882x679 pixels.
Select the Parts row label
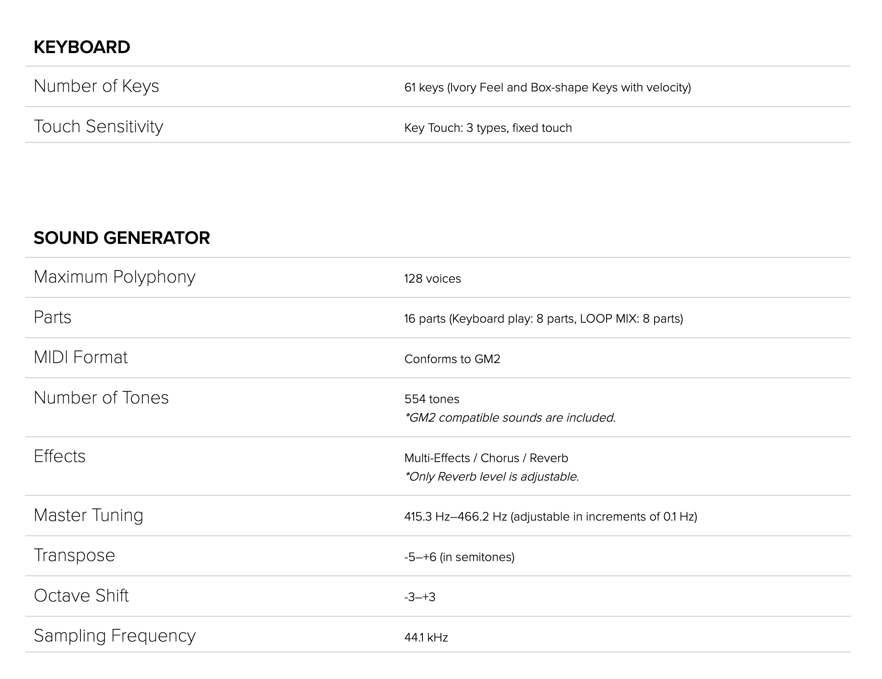[x=53, y=317]
